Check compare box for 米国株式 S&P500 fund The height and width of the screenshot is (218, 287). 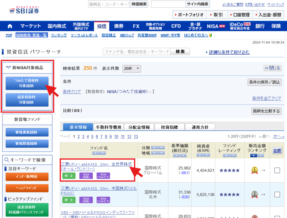[x=277, y=194]
